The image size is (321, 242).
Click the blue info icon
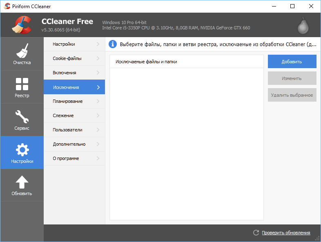coord(113,44)
